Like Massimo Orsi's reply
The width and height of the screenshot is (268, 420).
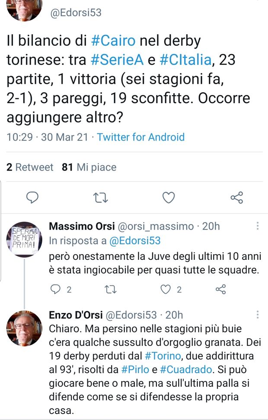[x=166, y=289]
